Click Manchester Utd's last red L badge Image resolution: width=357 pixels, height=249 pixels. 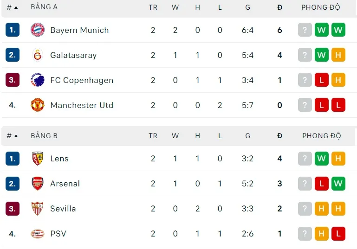pyautogui.click(x=338, y=105)
